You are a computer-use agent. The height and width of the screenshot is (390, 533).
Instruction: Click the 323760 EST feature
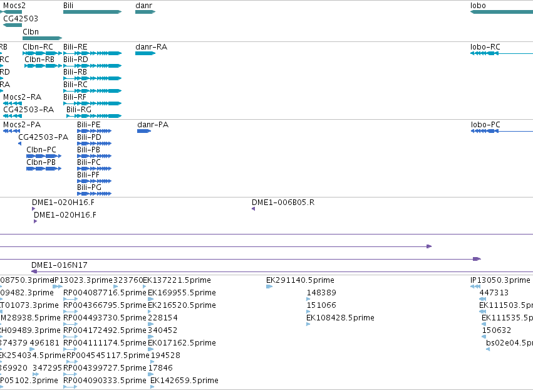click(115, 287)
